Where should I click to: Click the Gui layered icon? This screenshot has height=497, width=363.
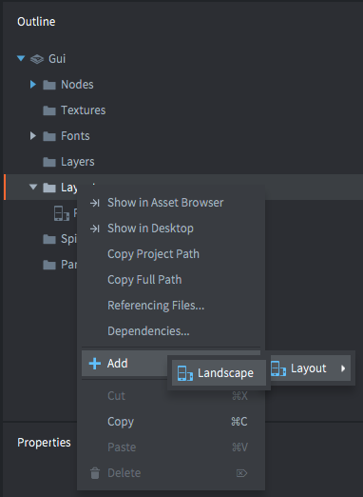click(x=37, y=59)
